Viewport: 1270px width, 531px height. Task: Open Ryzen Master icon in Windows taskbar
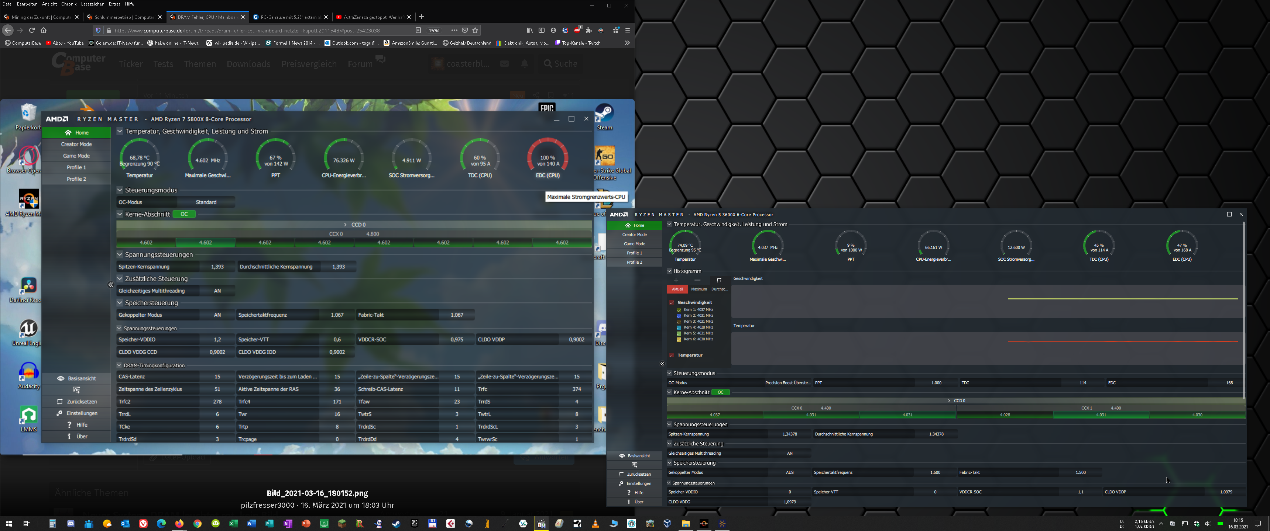point(704,524)
